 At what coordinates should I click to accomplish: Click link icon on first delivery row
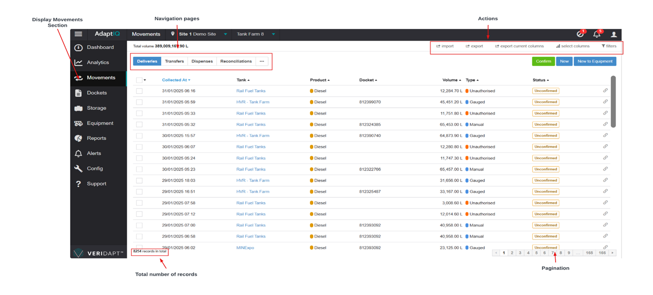pyautogui.click(x=605, y=91)
